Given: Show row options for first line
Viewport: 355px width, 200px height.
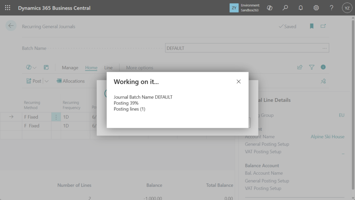Looking at the screenshot, I should click(x=56, y=117).
